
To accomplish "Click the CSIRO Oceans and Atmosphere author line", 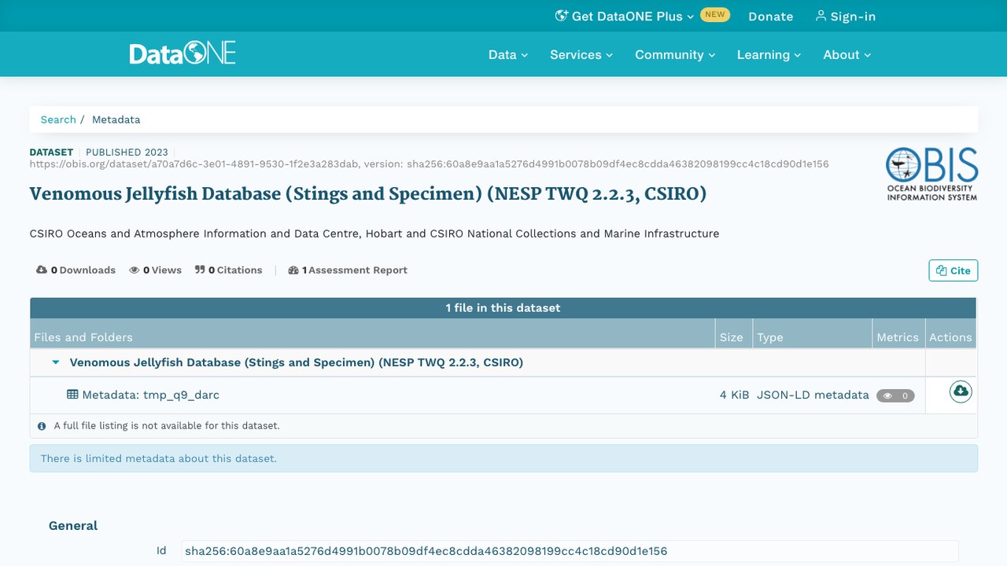I will click(x=374, y=233).
